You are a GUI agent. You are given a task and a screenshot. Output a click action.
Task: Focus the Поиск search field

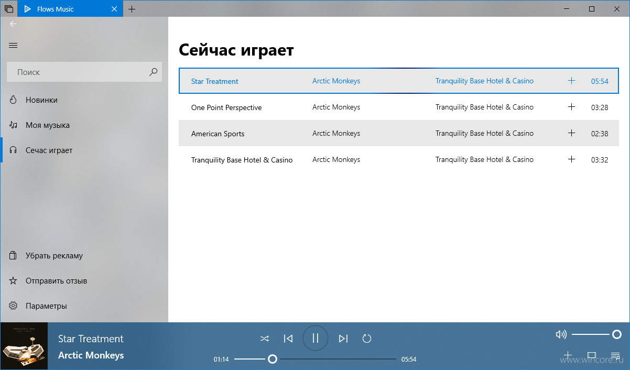[x=84, y=72]
